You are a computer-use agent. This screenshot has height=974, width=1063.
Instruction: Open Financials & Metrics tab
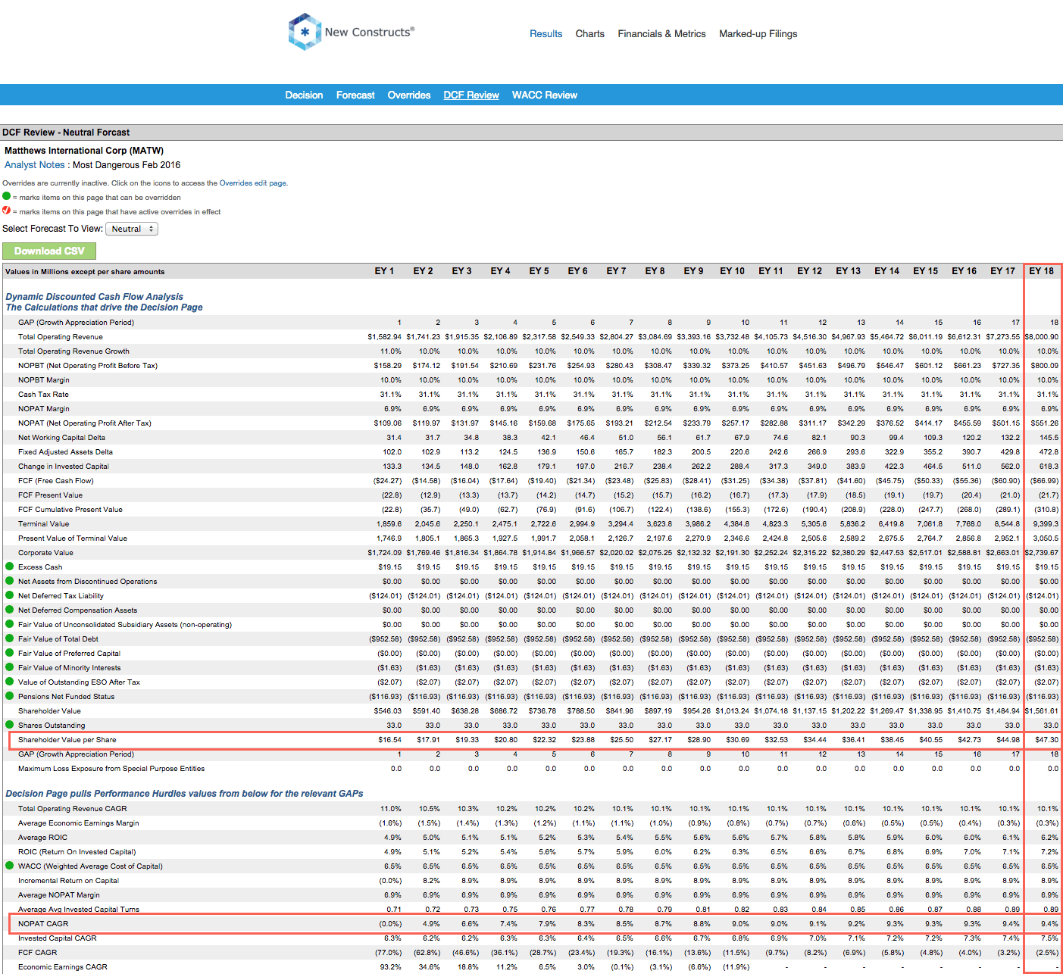click(x=661, y=34)
